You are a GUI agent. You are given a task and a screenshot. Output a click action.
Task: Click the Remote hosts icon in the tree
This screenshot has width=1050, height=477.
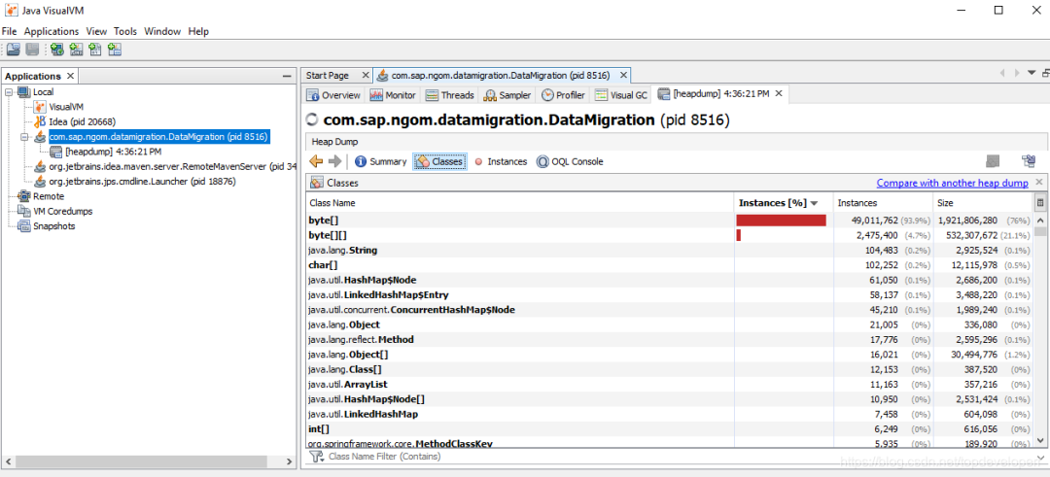23,196
